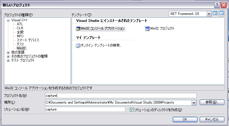This screenshot has height=126, width=229.
Task: Click the Win32 コンソール アプリケーション label
Action: click(x=103, y=28)
